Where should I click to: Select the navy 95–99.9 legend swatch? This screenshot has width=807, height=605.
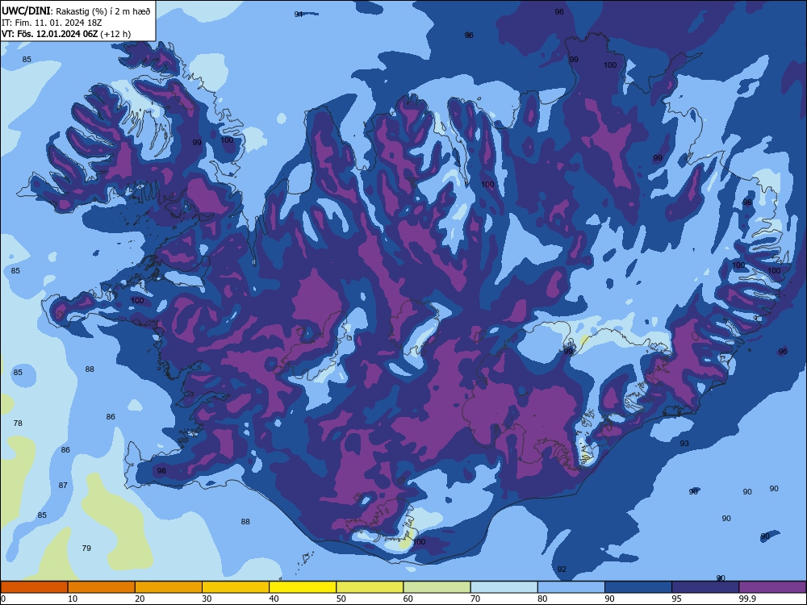tap(705, 587)
